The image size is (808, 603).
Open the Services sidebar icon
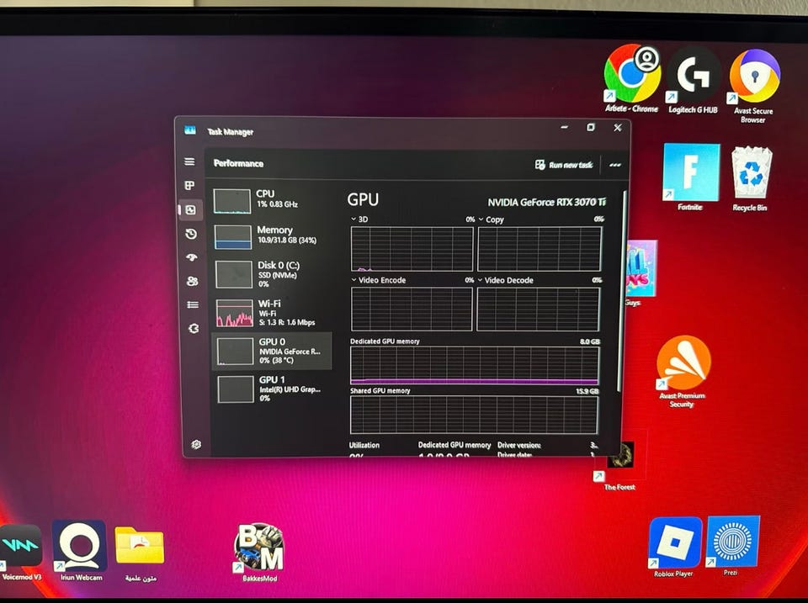tap(194, 328)
